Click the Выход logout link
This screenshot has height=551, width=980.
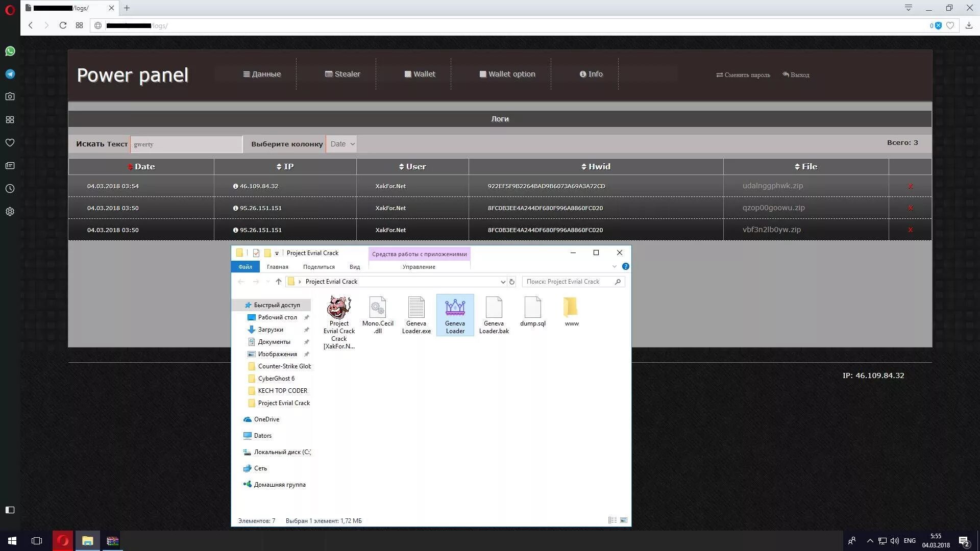pyautogui.click(x=796, y=74)
